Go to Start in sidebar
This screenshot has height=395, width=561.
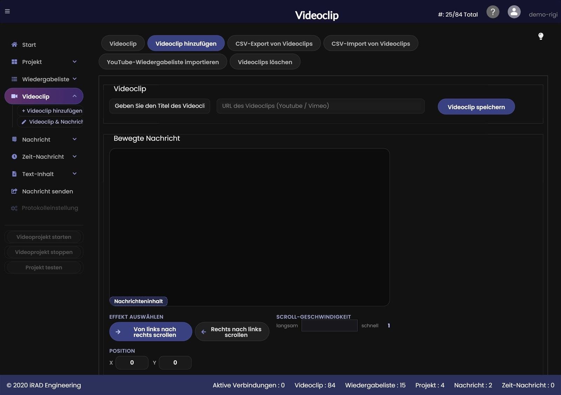click(x=44, y=45)
